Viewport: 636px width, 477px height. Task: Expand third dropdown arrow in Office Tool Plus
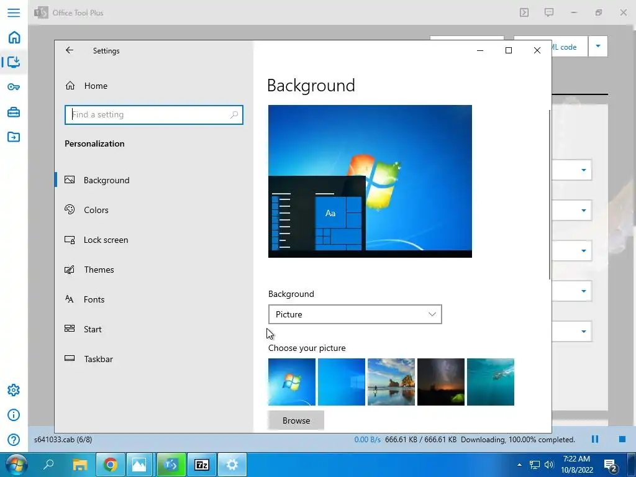(584, 251)
